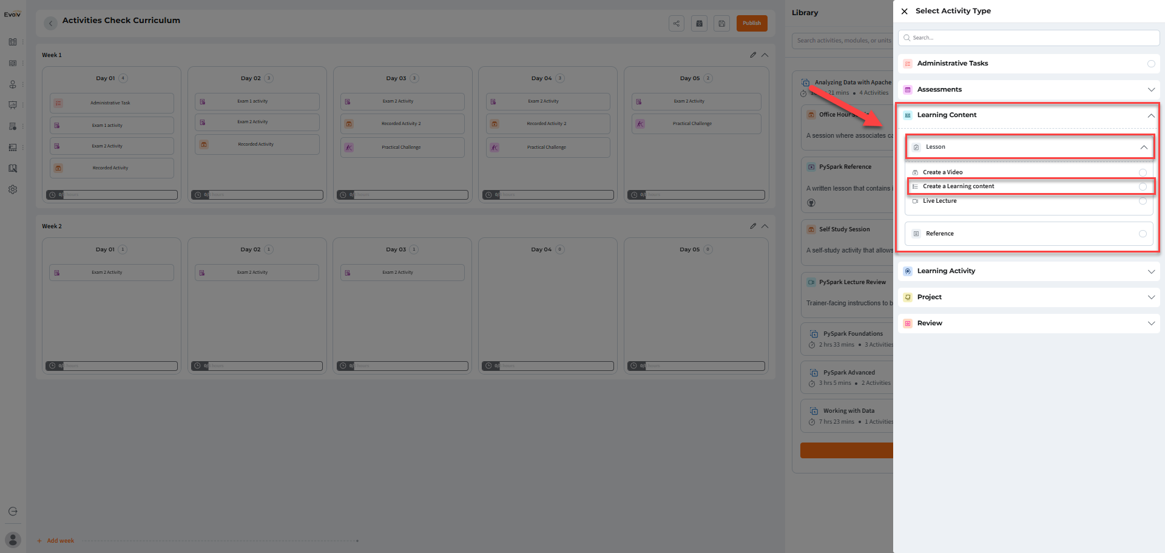
Task: Click the "Exam 2 Activity" card in Week 2 Day 01
Action: coord(112,273)
